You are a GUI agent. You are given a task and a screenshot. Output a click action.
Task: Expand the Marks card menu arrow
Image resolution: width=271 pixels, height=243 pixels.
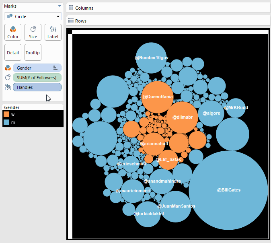[60, 6]
